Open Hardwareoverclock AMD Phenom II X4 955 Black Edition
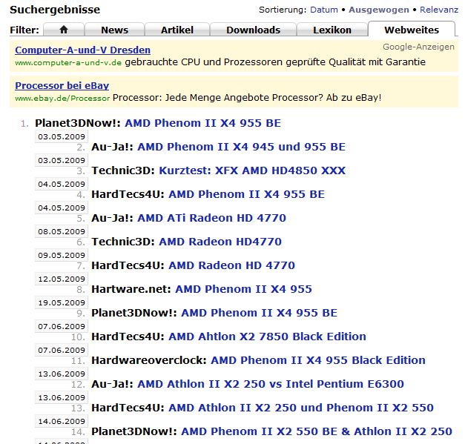 pyautogui.click(x=318, y=360)
